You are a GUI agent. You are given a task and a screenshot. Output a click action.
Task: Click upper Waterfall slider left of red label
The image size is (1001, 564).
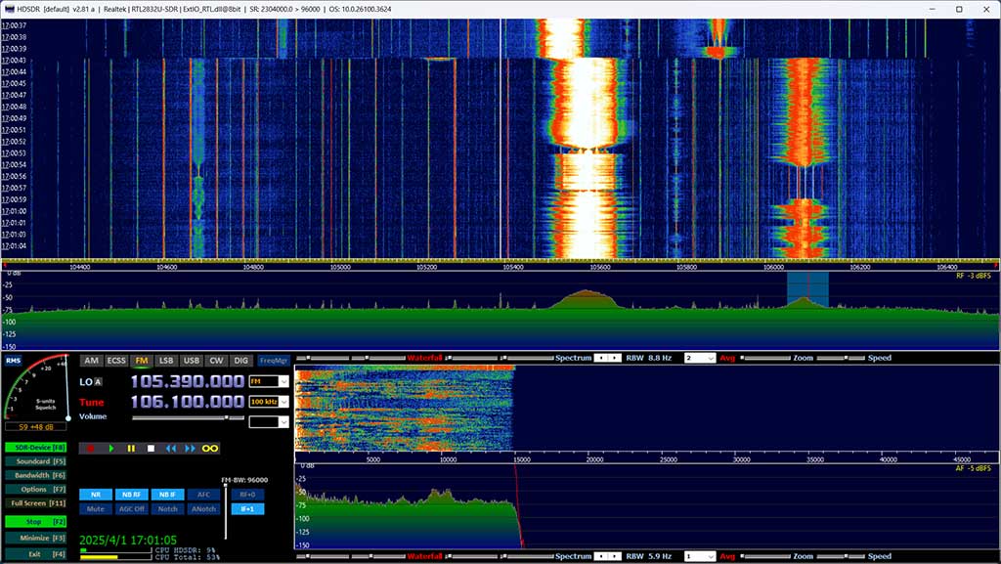(379, 358)
